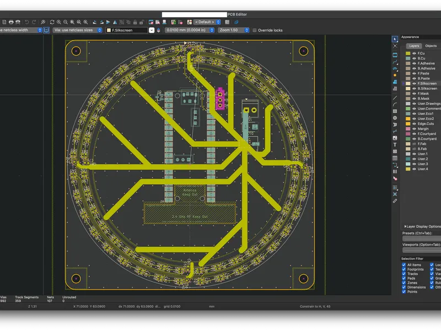Select the Add Rule Area tool
The width and height of the screenshot is (441, 331).
[x=395, y=89]
